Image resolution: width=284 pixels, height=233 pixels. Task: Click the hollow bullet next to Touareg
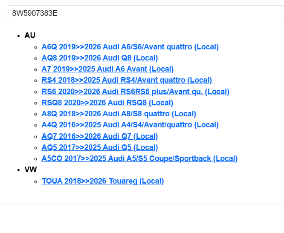[x=36, y=181]
